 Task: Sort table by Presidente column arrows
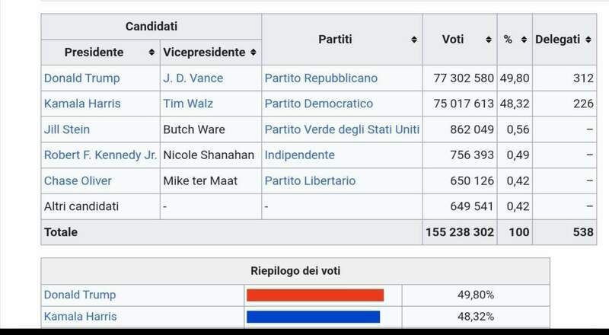(x=151, y=53)
